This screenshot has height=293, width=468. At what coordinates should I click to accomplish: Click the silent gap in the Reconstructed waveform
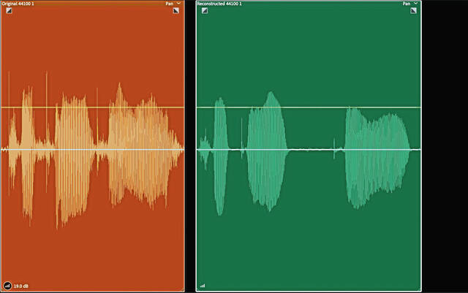point(311,150)
